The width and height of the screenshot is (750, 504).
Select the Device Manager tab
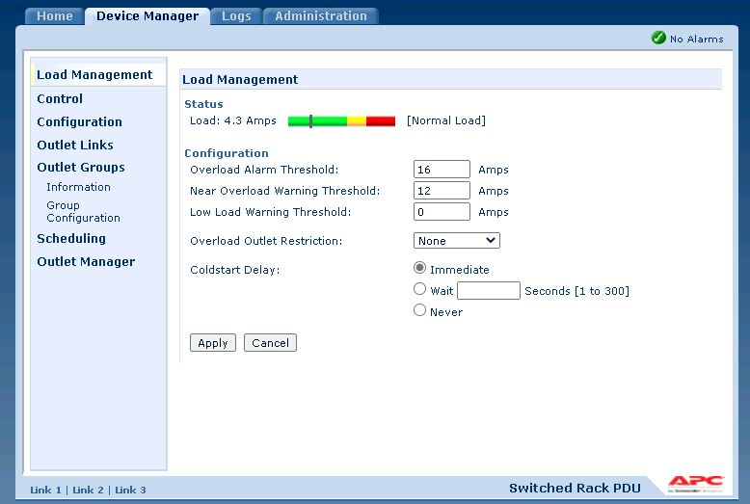pyautogui.click(x=147, y=15)
